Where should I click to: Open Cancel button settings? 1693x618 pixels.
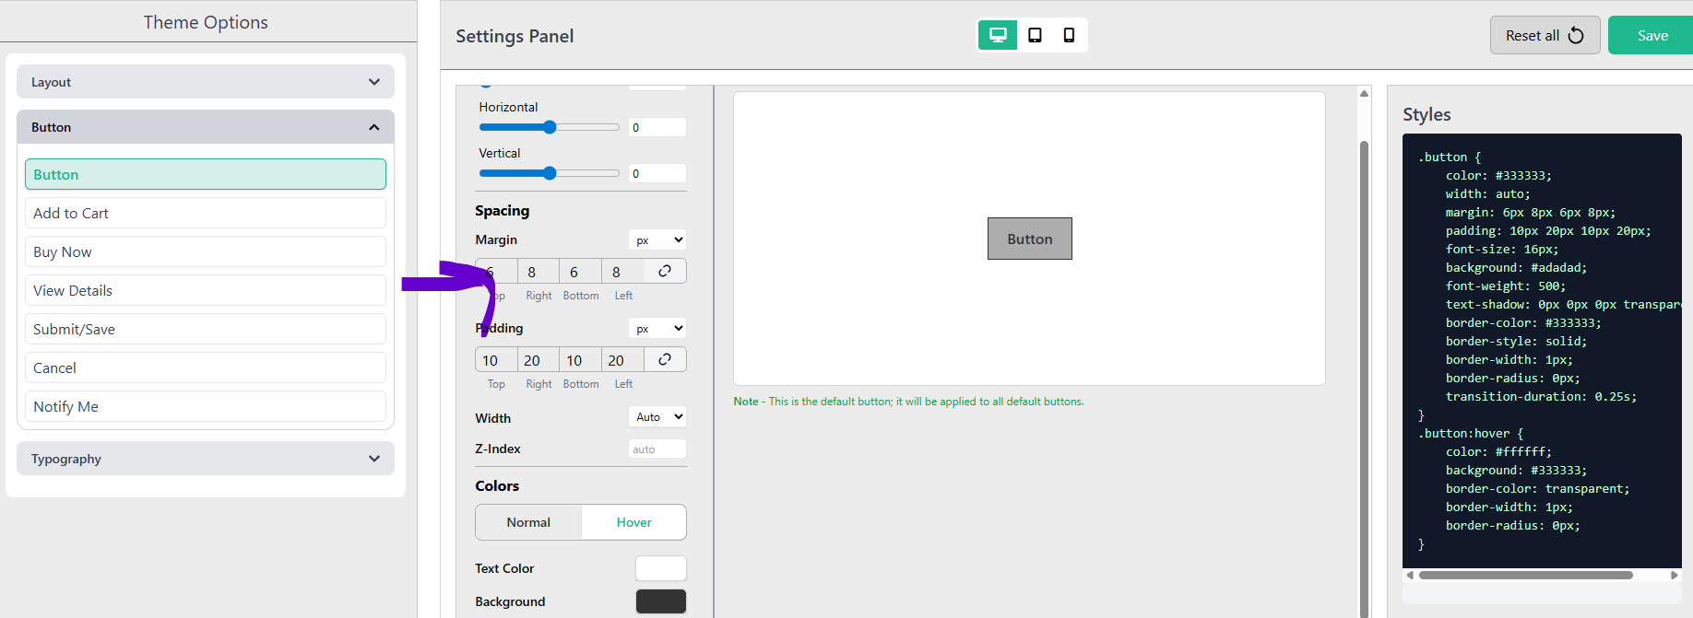coord(206,367)
